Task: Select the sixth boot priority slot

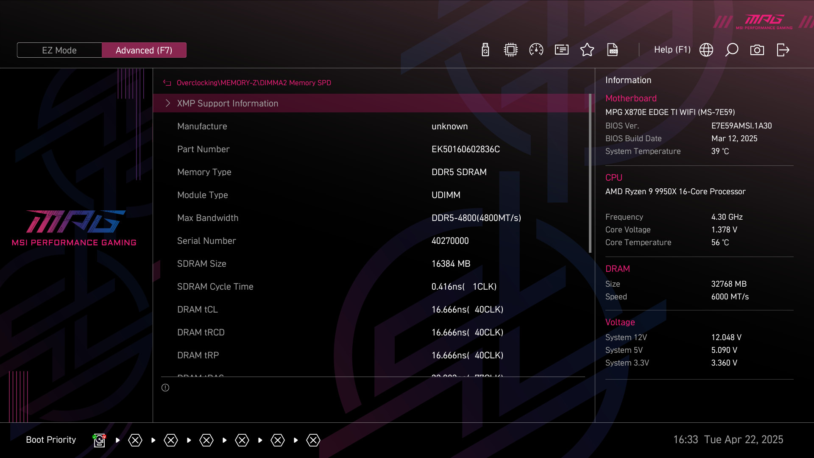Action: point(278,440)
